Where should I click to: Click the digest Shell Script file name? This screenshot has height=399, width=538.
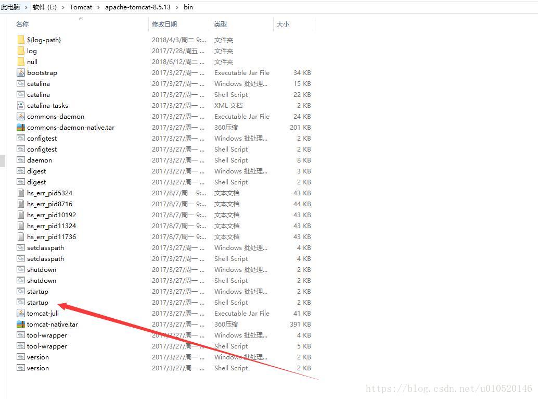[x=36, y=182]
